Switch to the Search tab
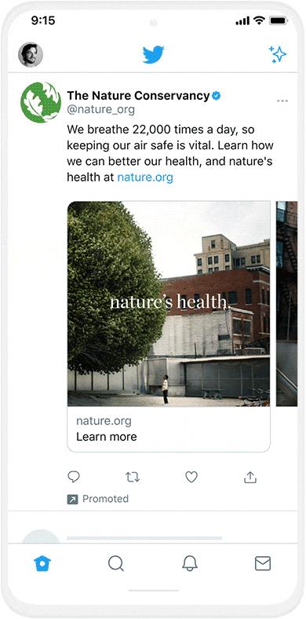 pos(116,563)
